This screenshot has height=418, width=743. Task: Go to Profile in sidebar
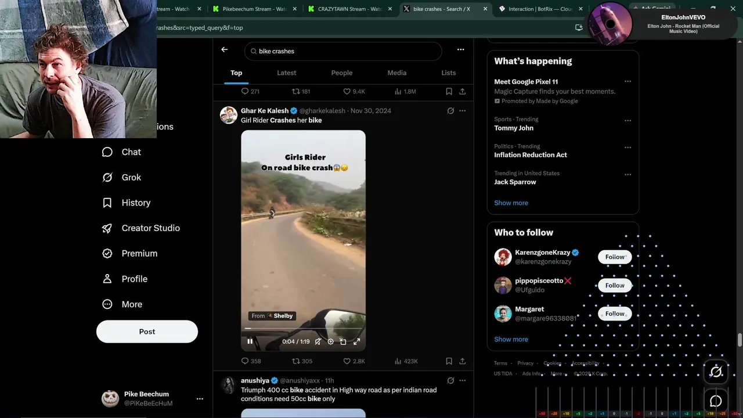[125, 279]
